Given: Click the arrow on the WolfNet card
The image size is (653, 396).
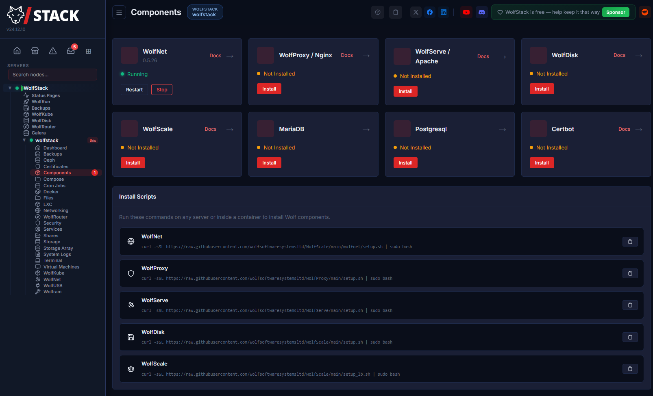Looking at the screenshot, I should click(x=230, y=56).
